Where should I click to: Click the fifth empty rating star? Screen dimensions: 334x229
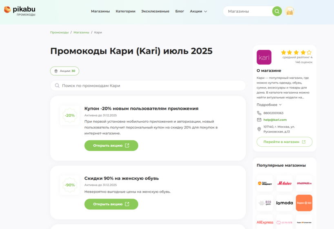(x=309, y=52)
